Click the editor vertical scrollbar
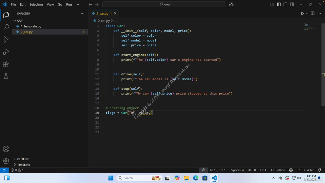 point(323,65)
